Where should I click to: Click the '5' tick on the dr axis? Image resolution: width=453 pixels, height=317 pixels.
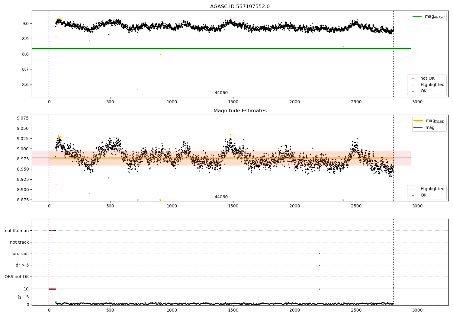pyautogui.click(x=27, y=297)
